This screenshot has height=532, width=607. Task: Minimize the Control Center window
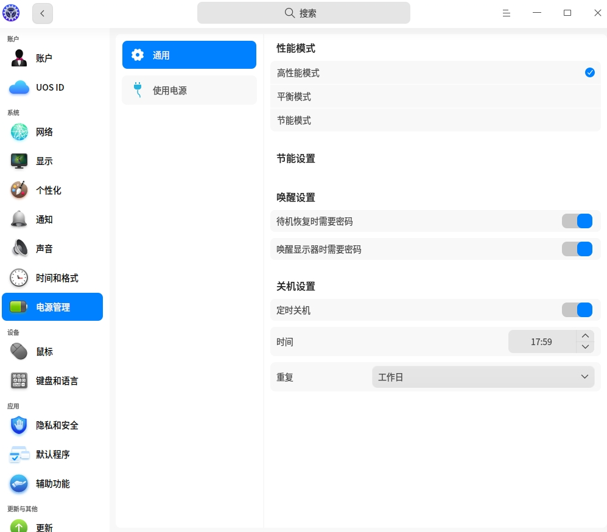[x=537, y=13]
